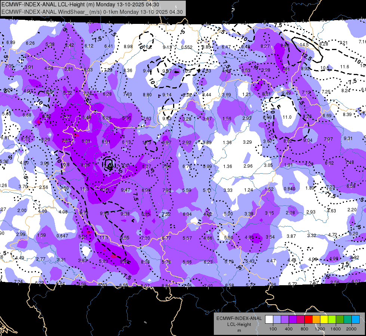
Task: Click the wind shear value 3.29
Action: pos(247,142)
